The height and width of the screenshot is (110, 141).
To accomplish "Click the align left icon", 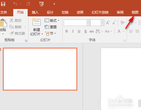I will [131, 31].
